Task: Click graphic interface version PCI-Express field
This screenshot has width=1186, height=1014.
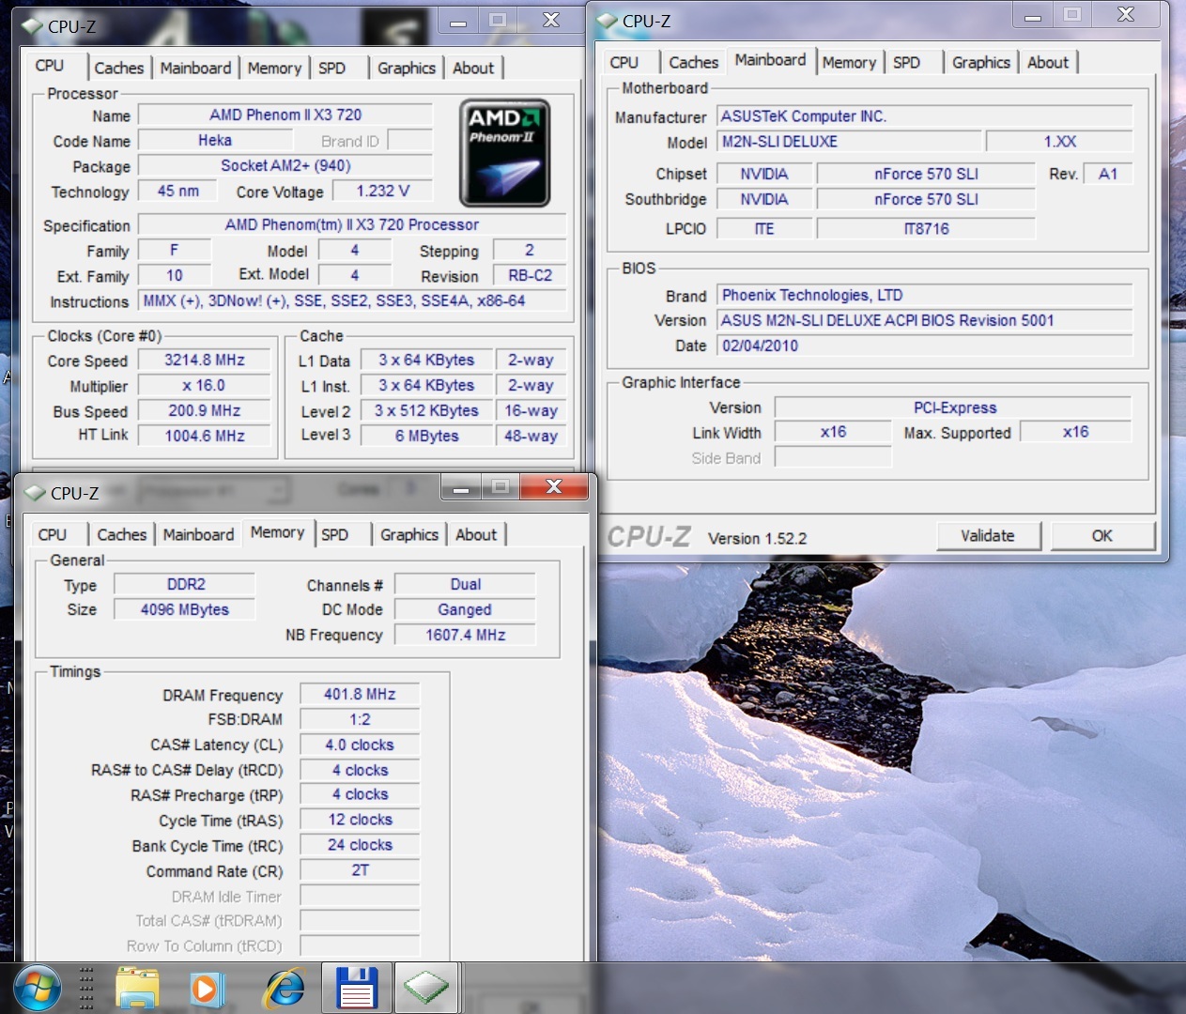Action: click(954, 407)
